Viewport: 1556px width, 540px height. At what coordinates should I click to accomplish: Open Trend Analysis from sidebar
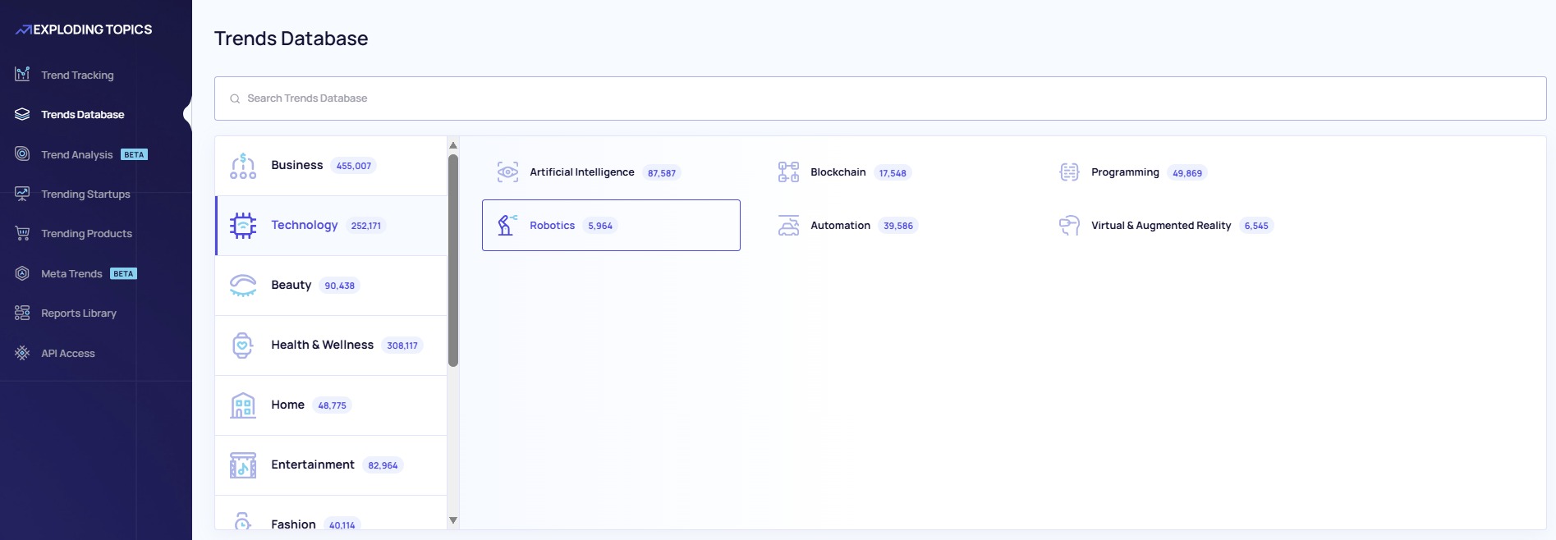(77, 154)
